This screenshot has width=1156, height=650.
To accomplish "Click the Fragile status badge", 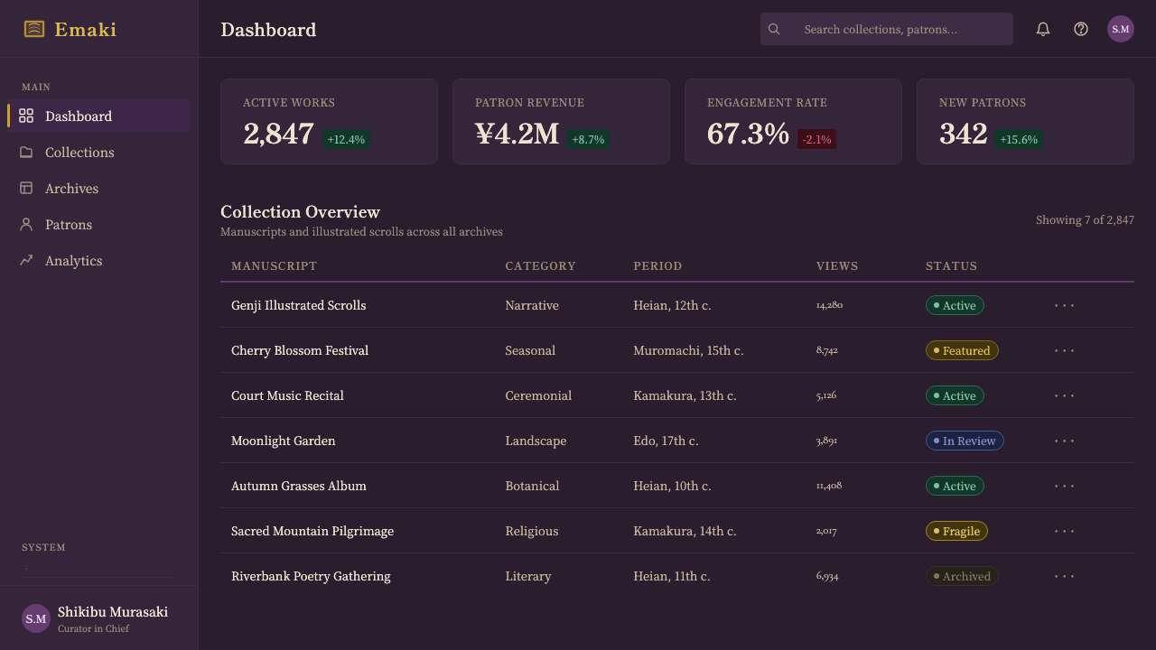I will click(x=956, y=531).
